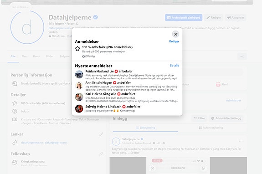Open Ann Kristin Hagen profile picture
262x174 pixels.
point(79,86)
